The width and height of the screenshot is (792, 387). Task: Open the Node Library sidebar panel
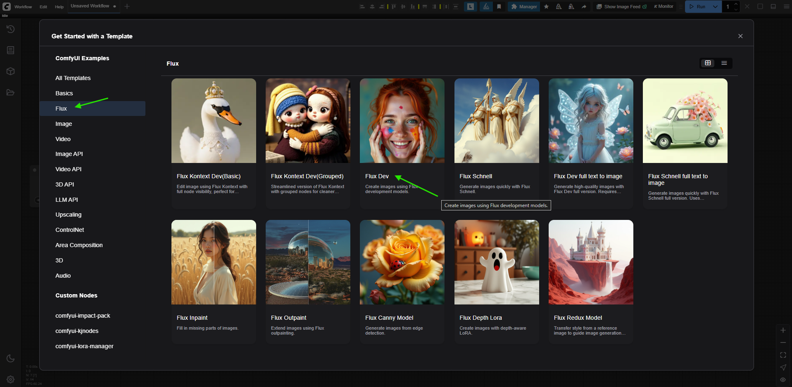pos(11,50)
